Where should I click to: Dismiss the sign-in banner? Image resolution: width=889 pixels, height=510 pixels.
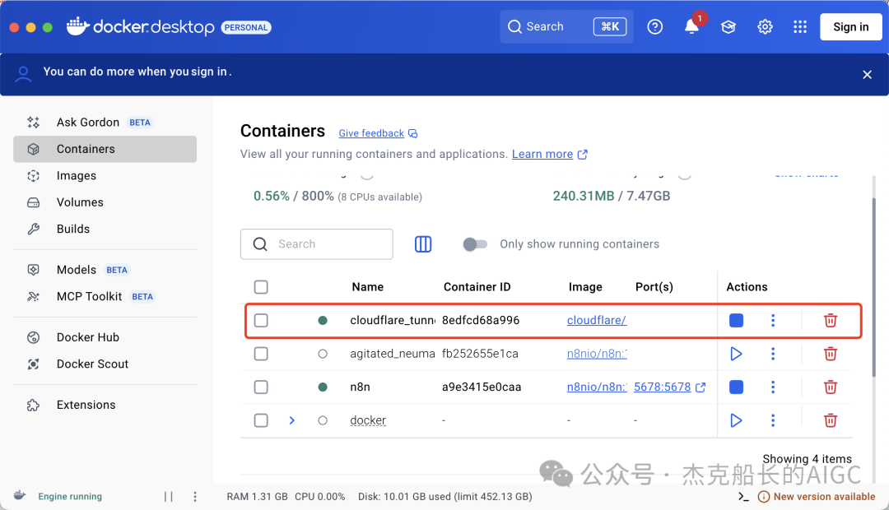[867, 74]
